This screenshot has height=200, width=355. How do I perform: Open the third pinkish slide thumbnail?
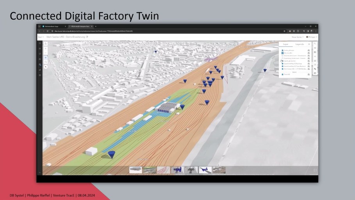164,170
